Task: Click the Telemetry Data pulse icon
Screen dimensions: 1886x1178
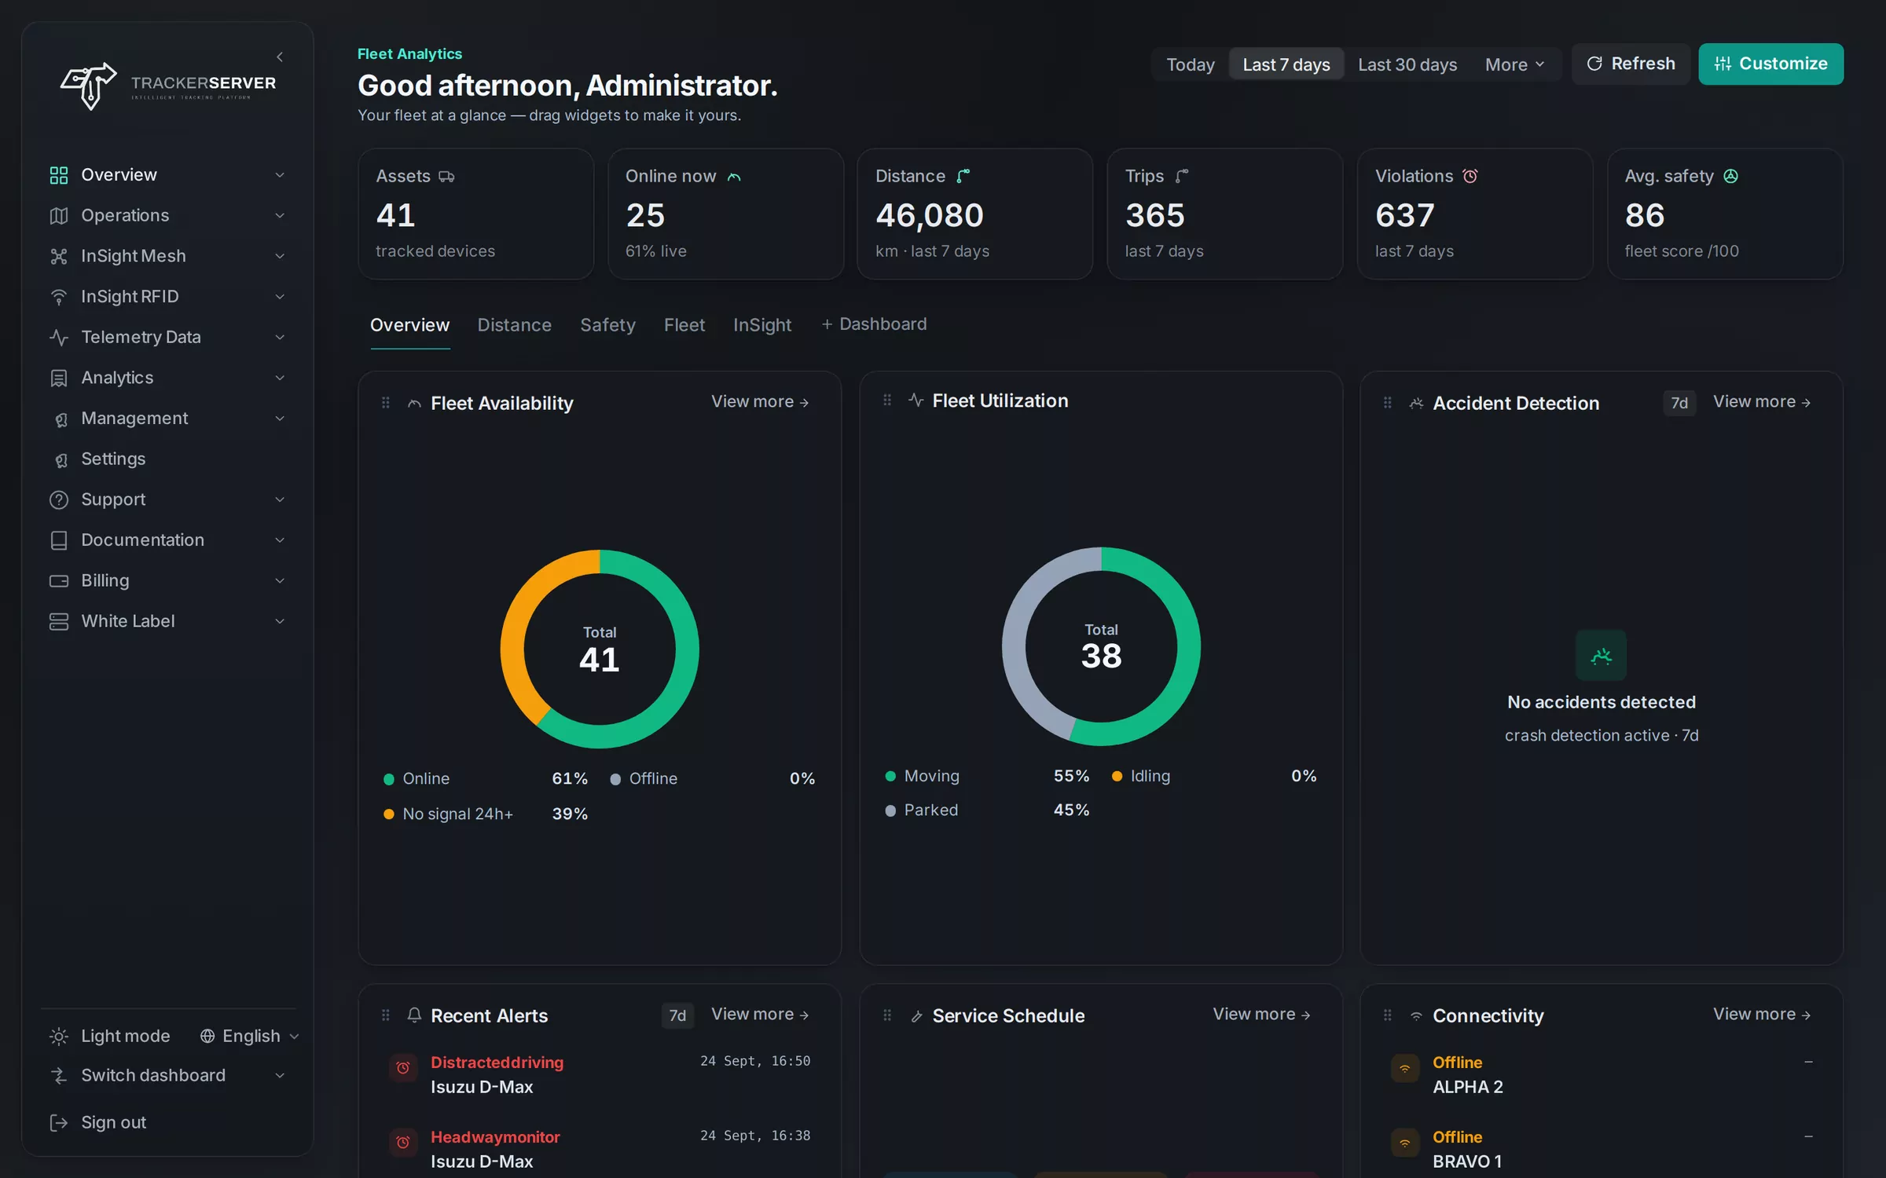Action: (59, 338)
